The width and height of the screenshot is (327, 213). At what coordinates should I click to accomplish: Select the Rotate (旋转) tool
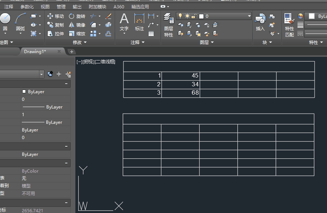coord(77,16)
